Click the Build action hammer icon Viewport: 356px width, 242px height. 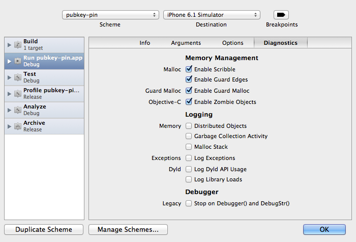(17, 45)
